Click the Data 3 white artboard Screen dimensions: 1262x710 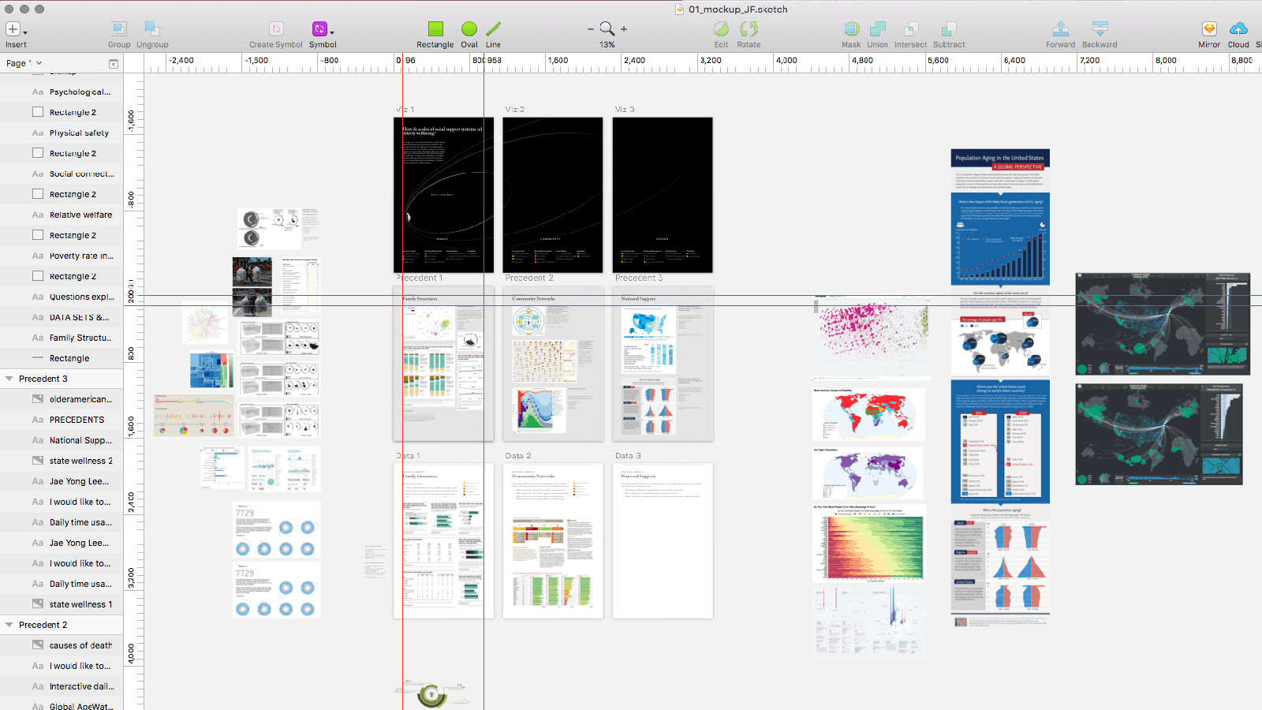[x=663, y=541]
